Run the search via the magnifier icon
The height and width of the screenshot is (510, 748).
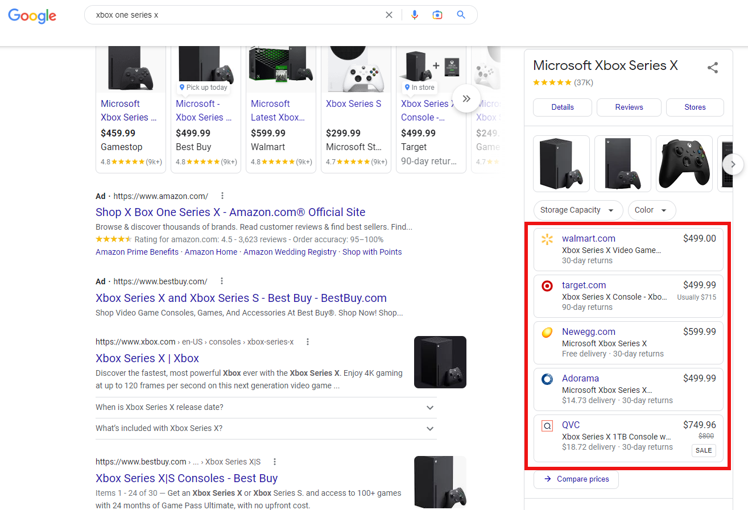(461, 15)
